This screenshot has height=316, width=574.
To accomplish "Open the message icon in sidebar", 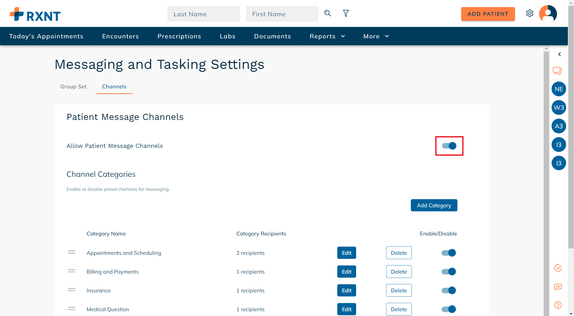I will pos(558,287).
